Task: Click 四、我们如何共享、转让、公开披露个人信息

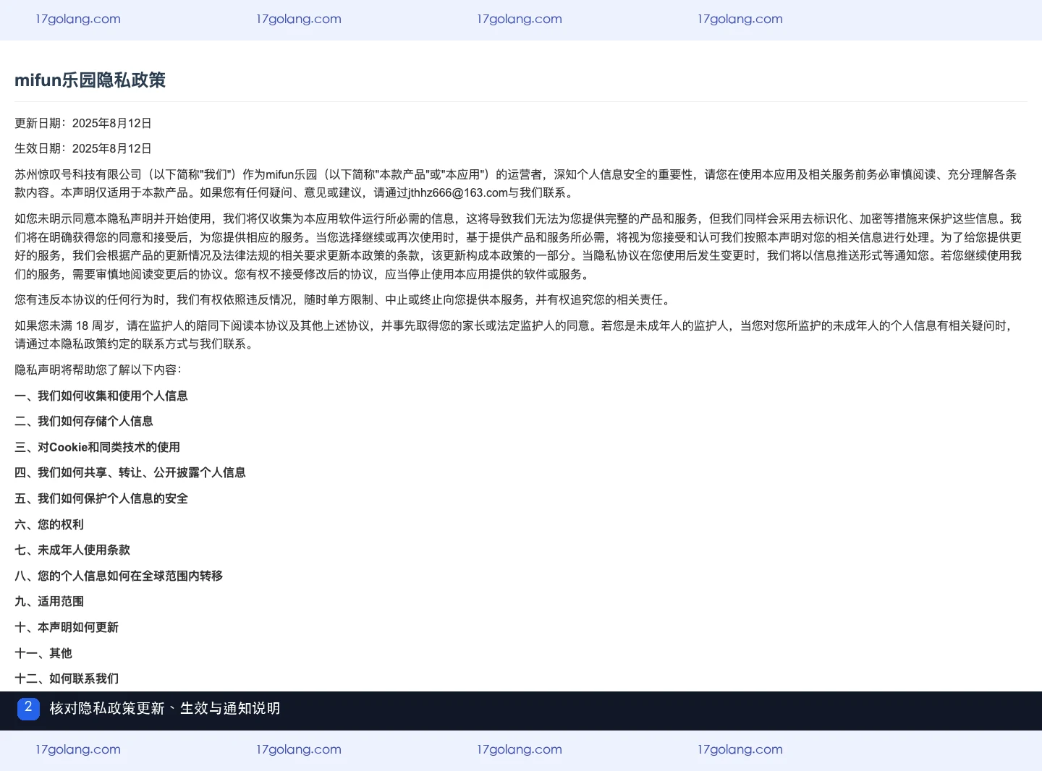Action: [130, 472]
